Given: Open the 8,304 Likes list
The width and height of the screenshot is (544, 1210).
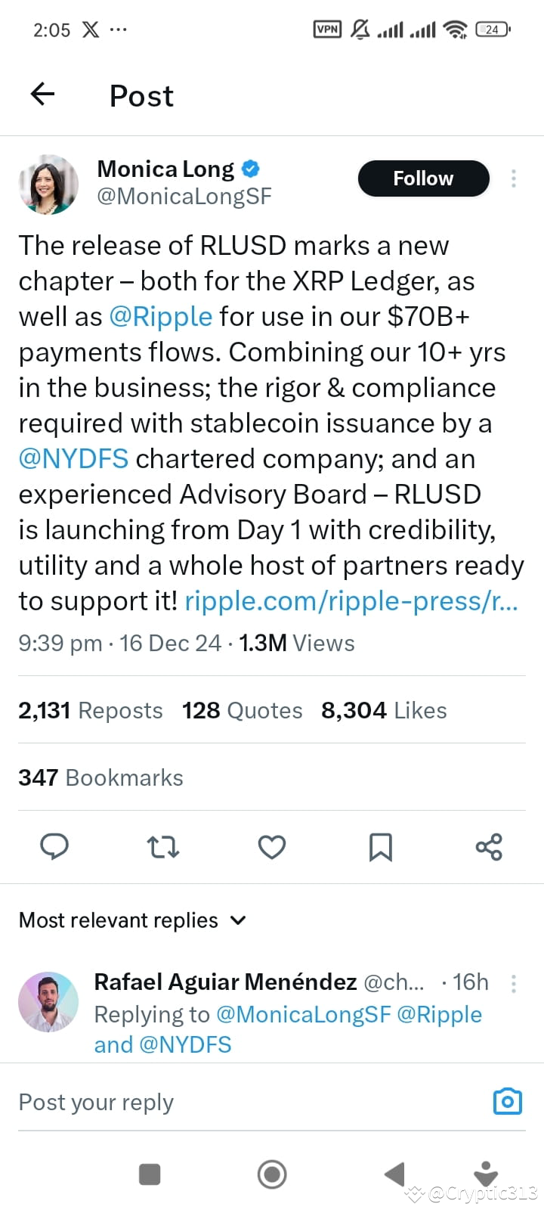Looking at the screenshot, I should click(384, 709).
